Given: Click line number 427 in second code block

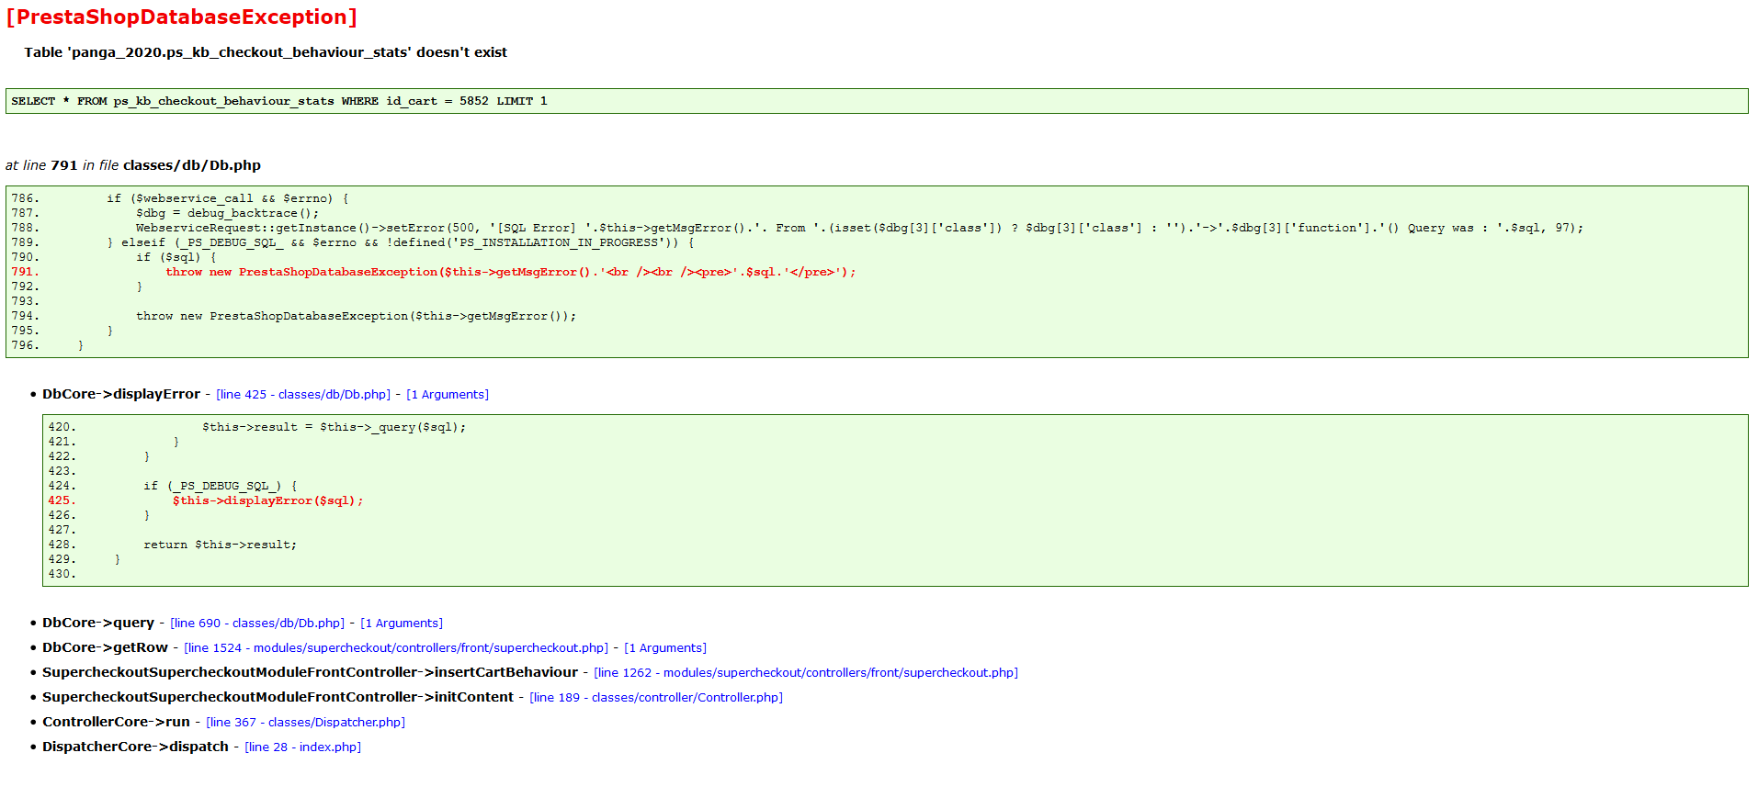Looking at the screenshot, I should [62, 530].
